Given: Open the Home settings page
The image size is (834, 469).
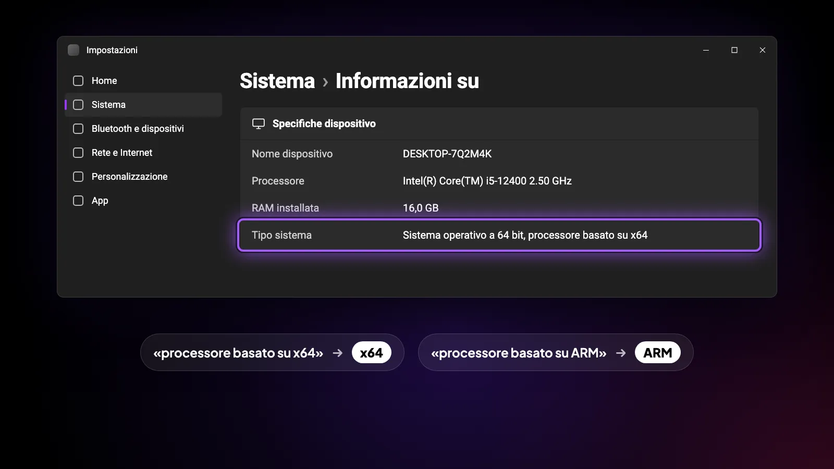Looking at the screenshot, I should (x=143, y=81).
